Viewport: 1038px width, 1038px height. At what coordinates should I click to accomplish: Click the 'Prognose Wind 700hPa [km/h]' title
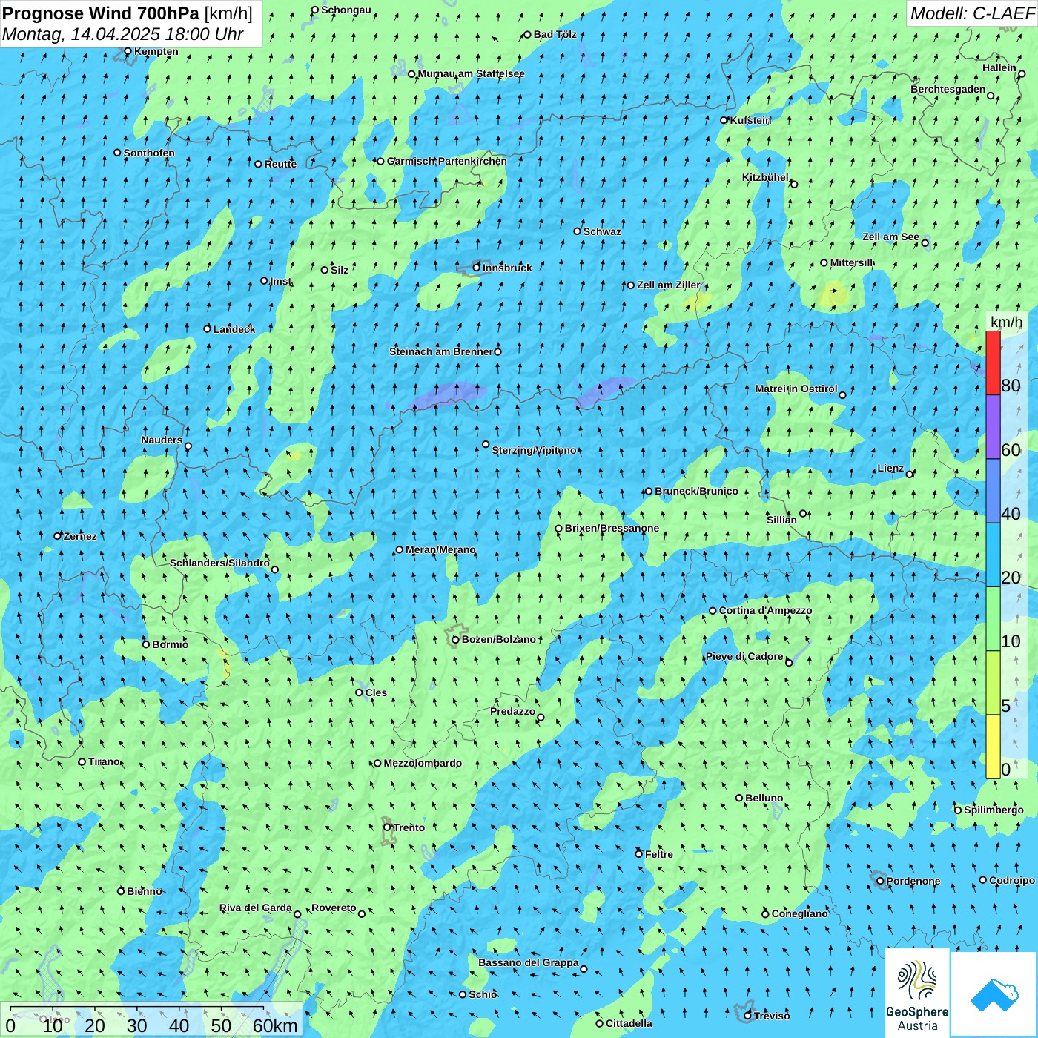coord(128,13)
